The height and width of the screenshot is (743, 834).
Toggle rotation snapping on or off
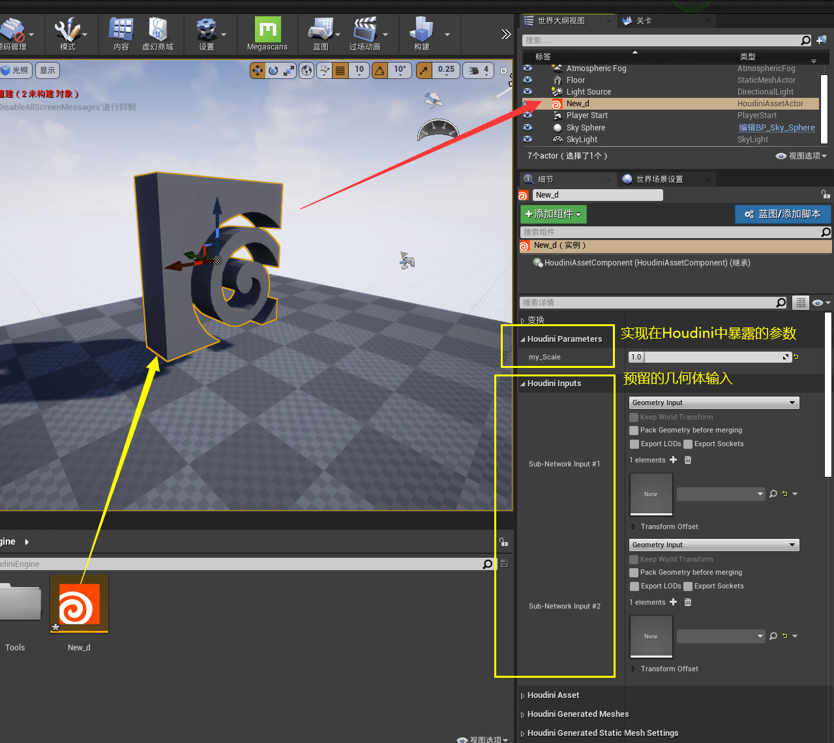point(380,70)
